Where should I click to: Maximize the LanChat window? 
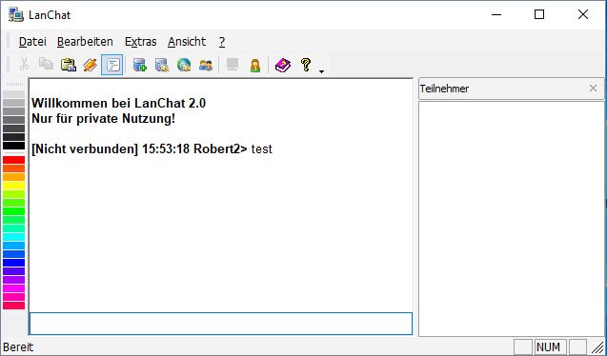click(539, 14)
